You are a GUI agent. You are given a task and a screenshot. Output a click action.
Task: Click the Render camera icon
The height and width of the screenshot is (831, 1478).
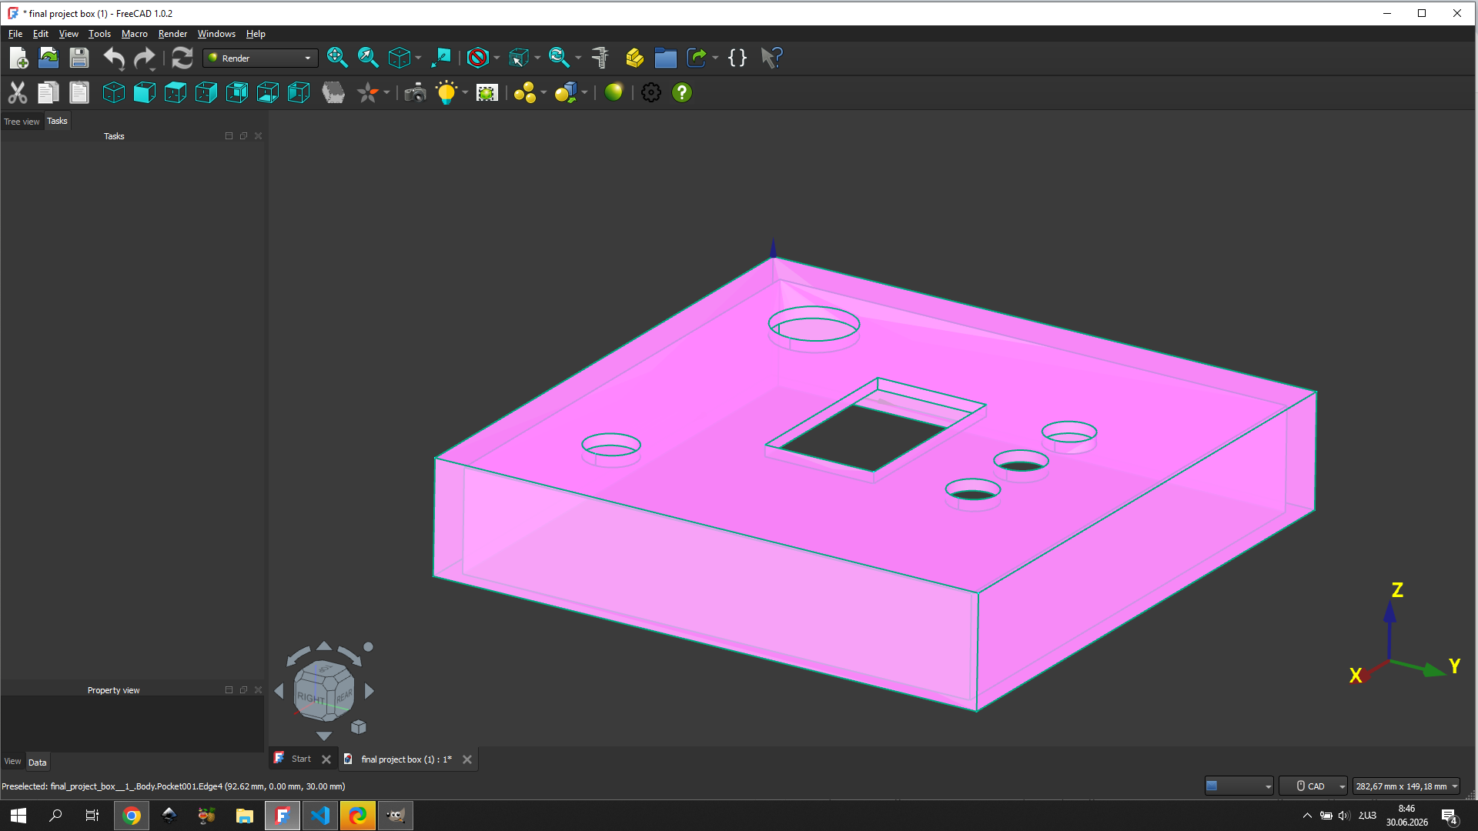pos(415,92)
